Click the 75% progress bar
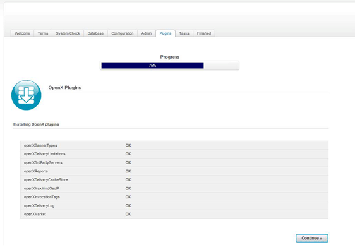 tap(169, 66)
